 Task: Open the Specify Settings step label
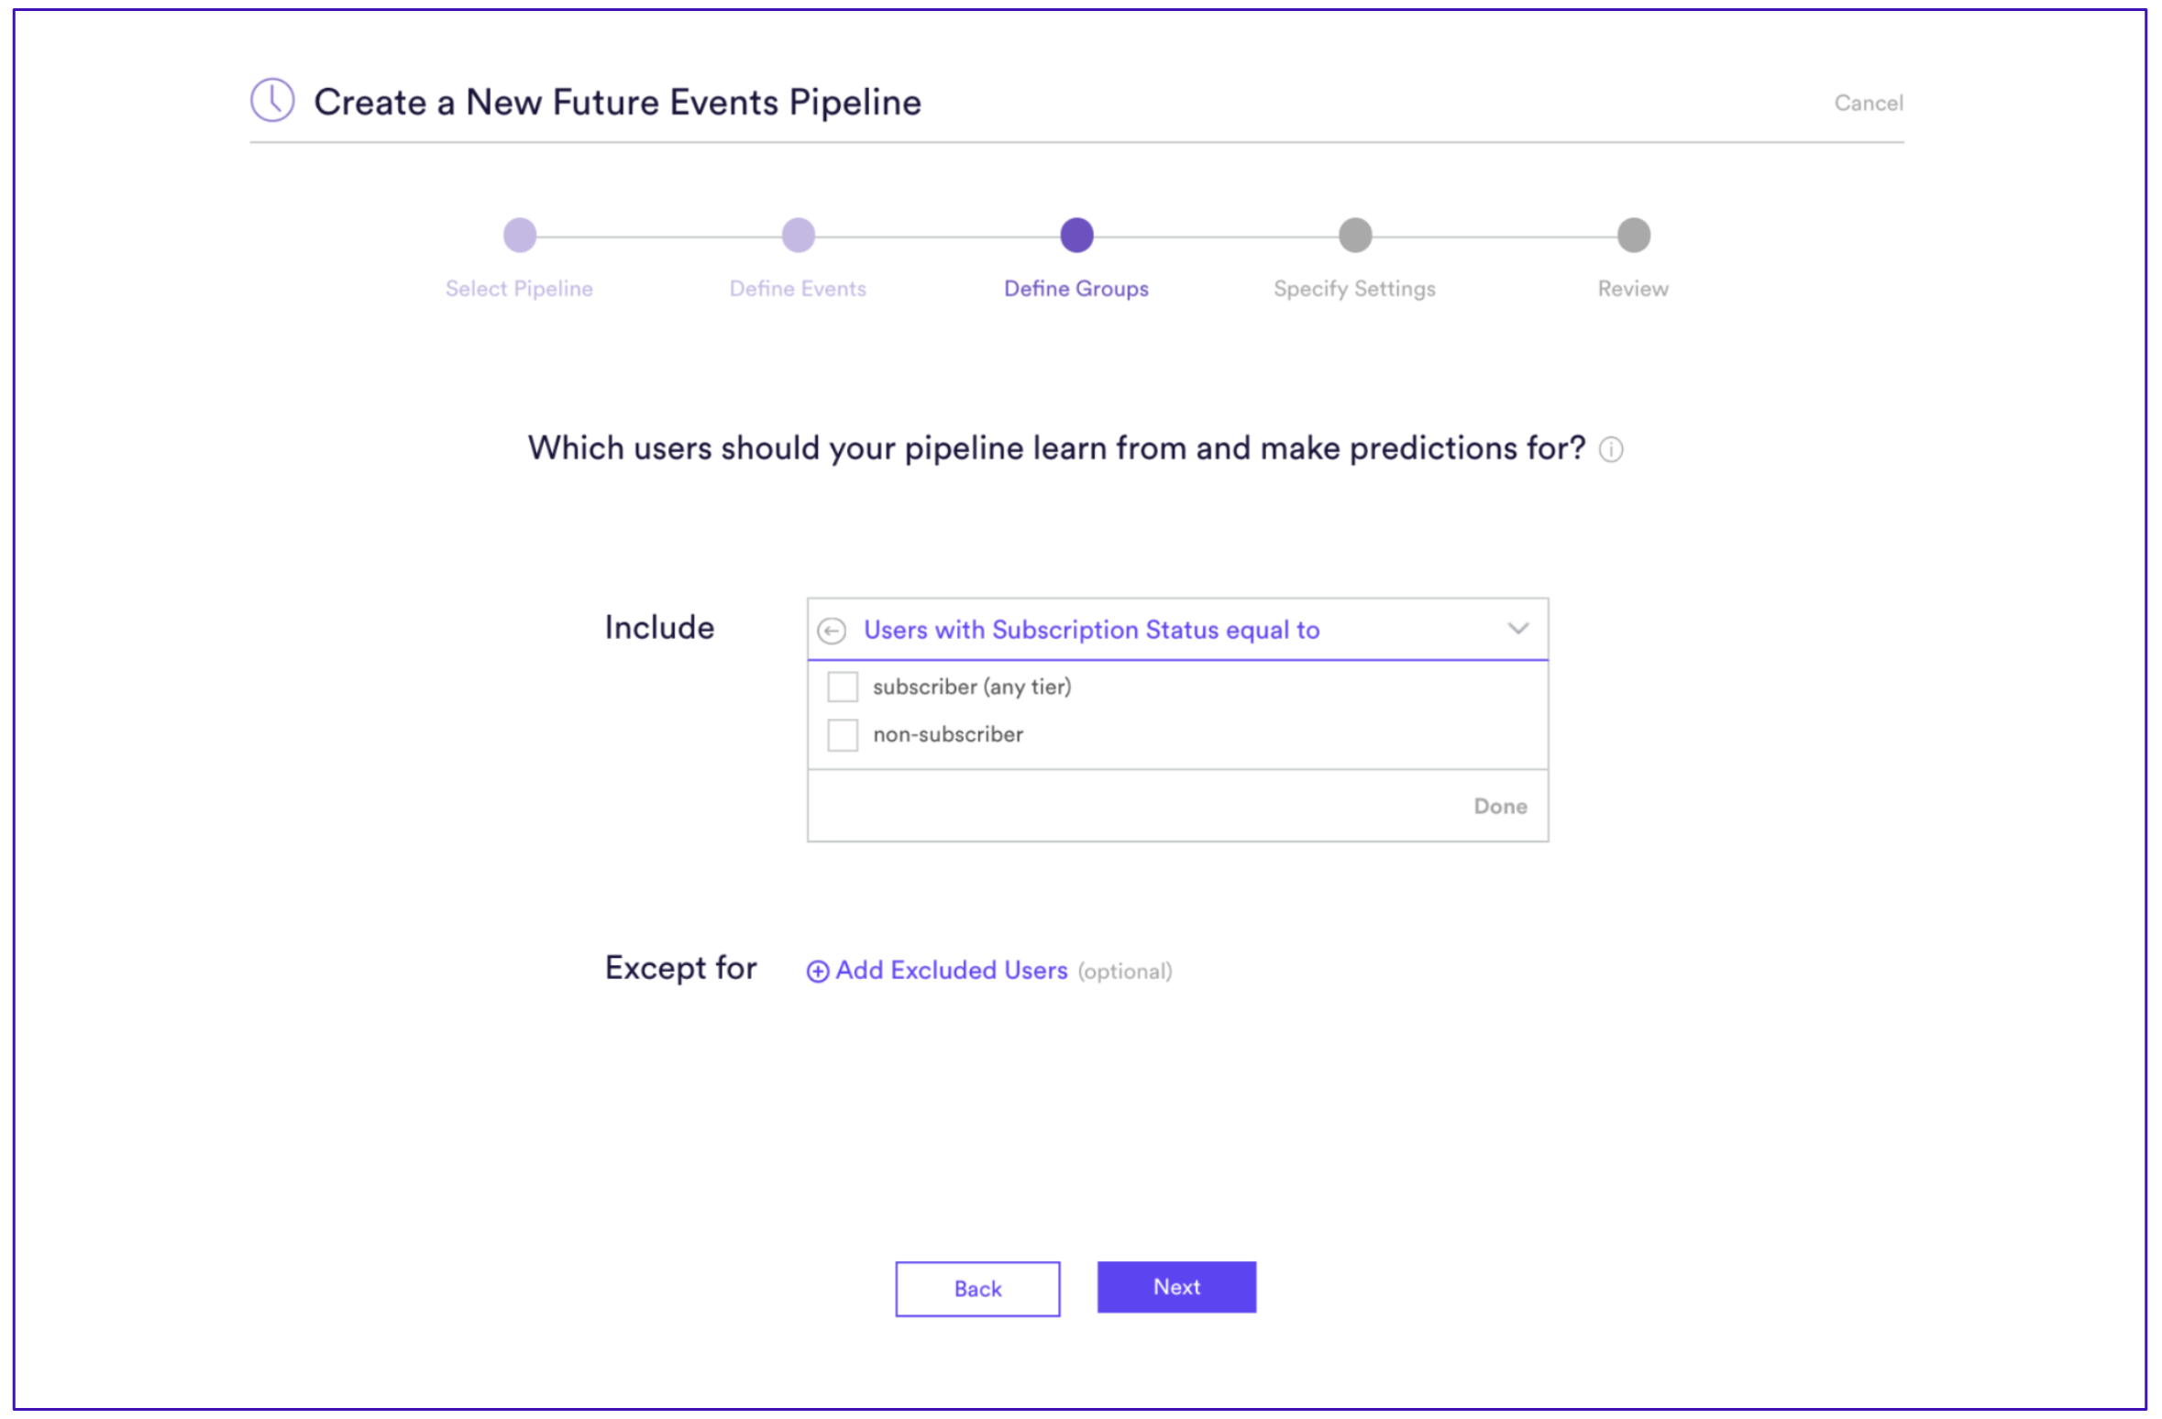[x=1354, y=289]
